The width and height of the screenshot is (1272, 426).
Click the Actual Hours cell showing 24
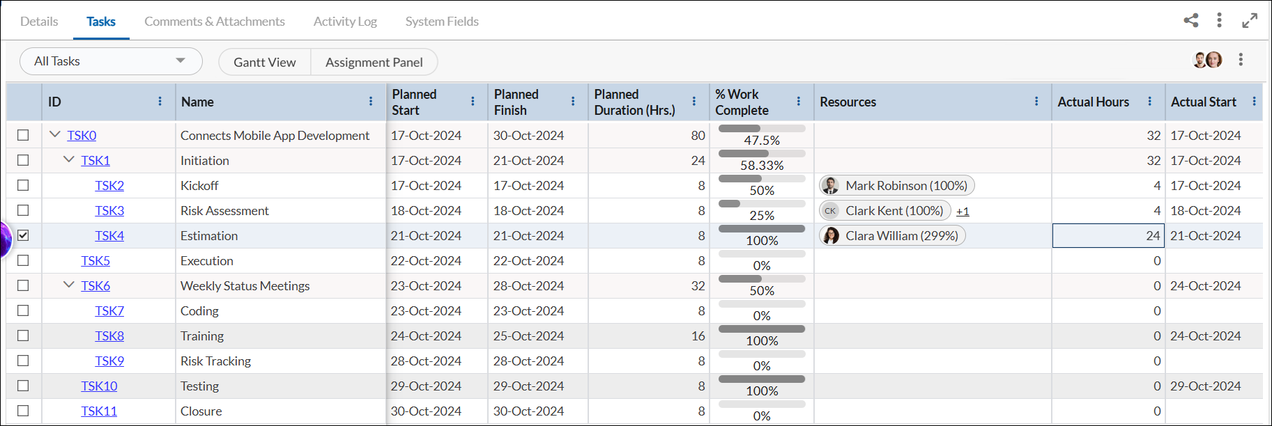click(1108, 235)
